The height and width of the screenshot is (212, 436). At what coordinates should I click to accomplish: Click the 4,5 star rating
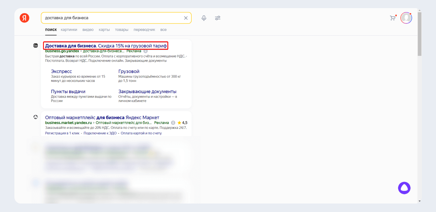(x=183, y=123)
